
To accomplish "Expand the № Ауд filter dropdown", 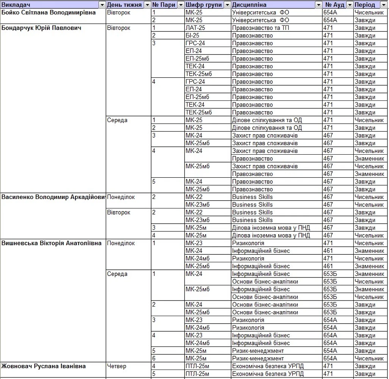I will pyautogui.click(x=350, y=5).
